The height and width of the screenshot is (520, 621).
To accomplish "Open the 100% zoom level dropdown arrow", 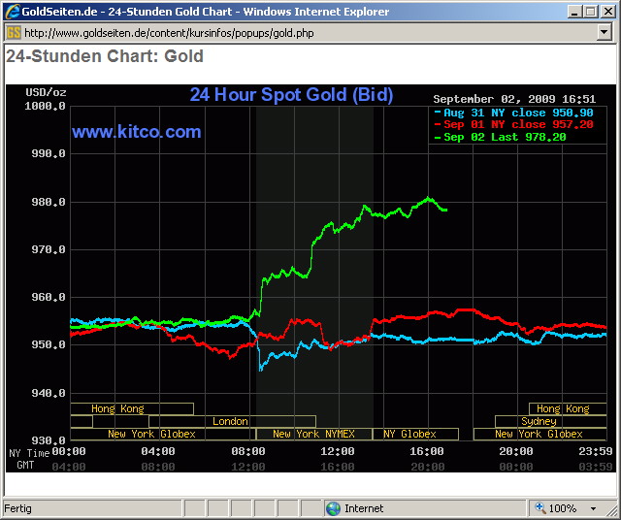I will [593, 508].
